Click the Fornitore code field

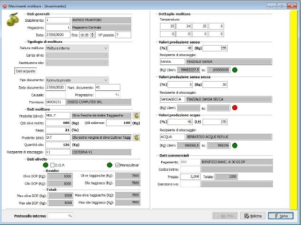[56, 102]
